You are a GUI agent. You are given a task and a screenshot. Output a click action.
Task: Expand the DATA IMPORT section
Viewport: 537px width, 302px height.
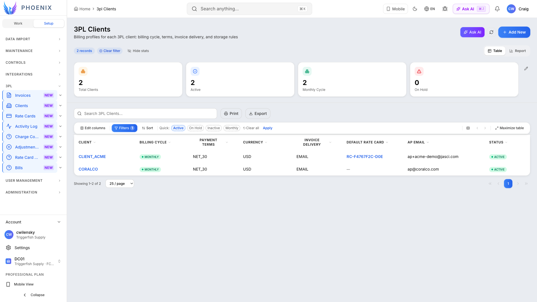[33, 39]
